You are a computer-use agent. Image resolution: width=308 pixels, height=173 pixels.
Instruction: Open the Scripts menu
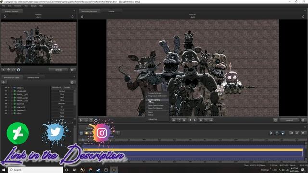pyautogui.click(x=34, y=6)
